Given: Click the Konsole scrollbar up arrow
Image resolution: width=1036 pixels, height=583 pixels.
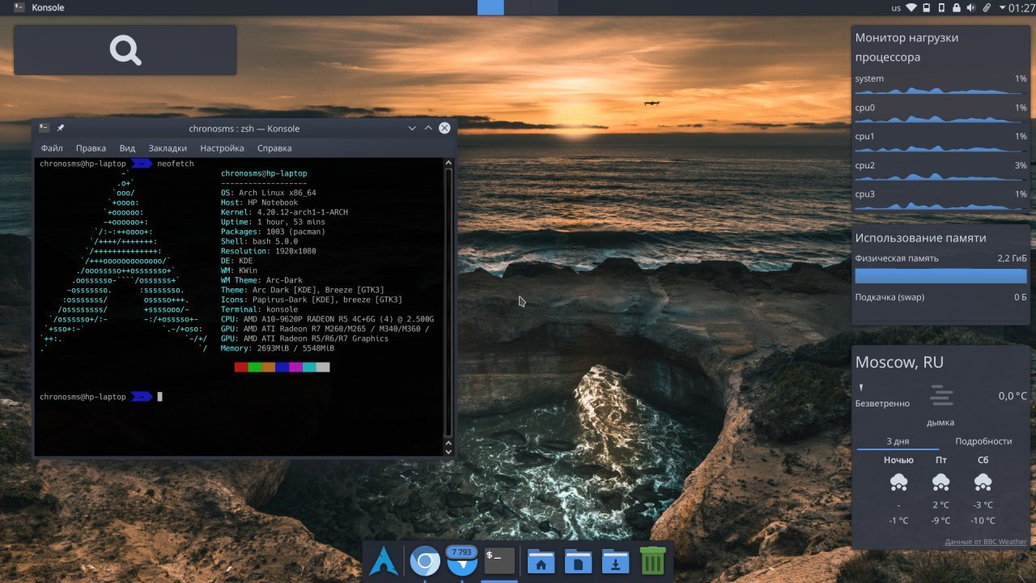Looking at the screenshot, I should point(449,163).
